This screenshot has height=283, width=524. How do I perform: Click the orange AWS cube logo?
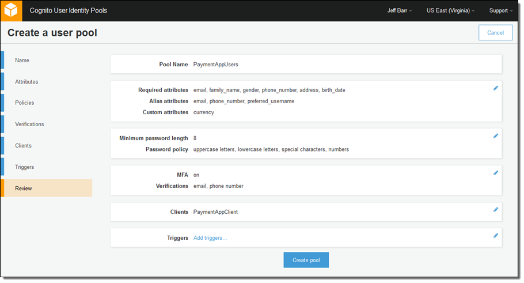(12, 11)
